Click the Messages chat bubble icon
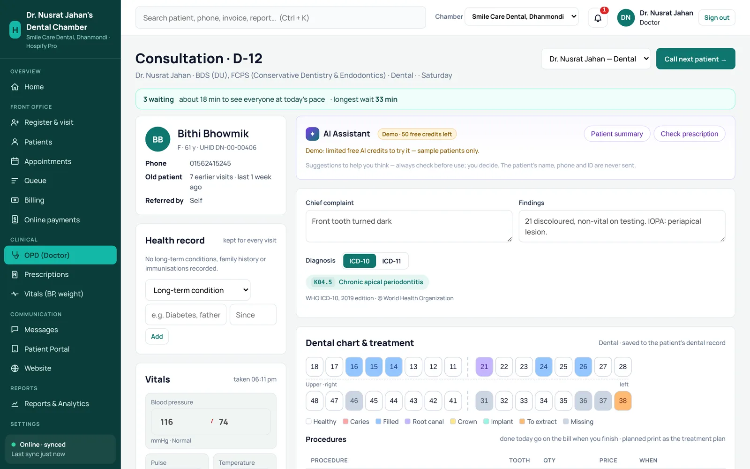Image resolution: width=750 pixels, height=469 pixels. coord(15,330)
